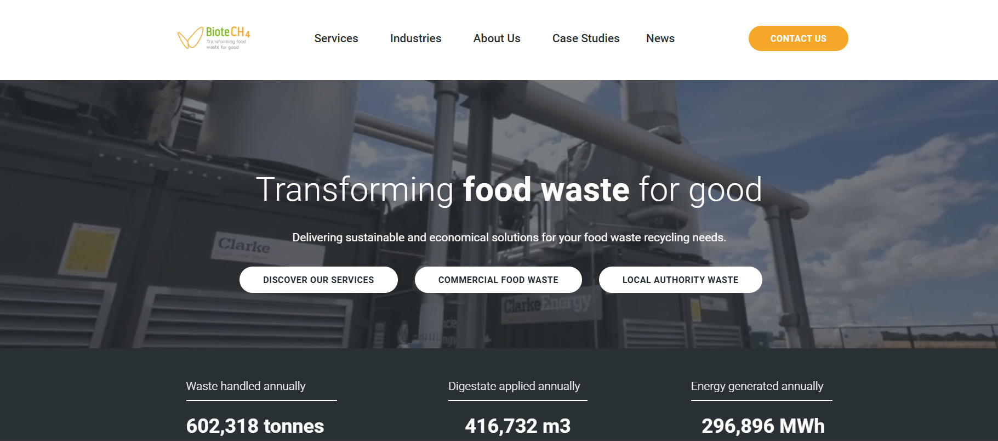Click the 'Delivering sustainable and economical solutions' subtitle
Screen dimensions: 998x441
tap(509, 238)
